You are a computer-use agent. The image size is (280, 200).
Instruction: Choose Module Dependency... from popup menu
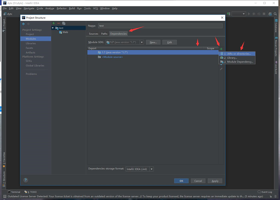click(x=237, y=62)
